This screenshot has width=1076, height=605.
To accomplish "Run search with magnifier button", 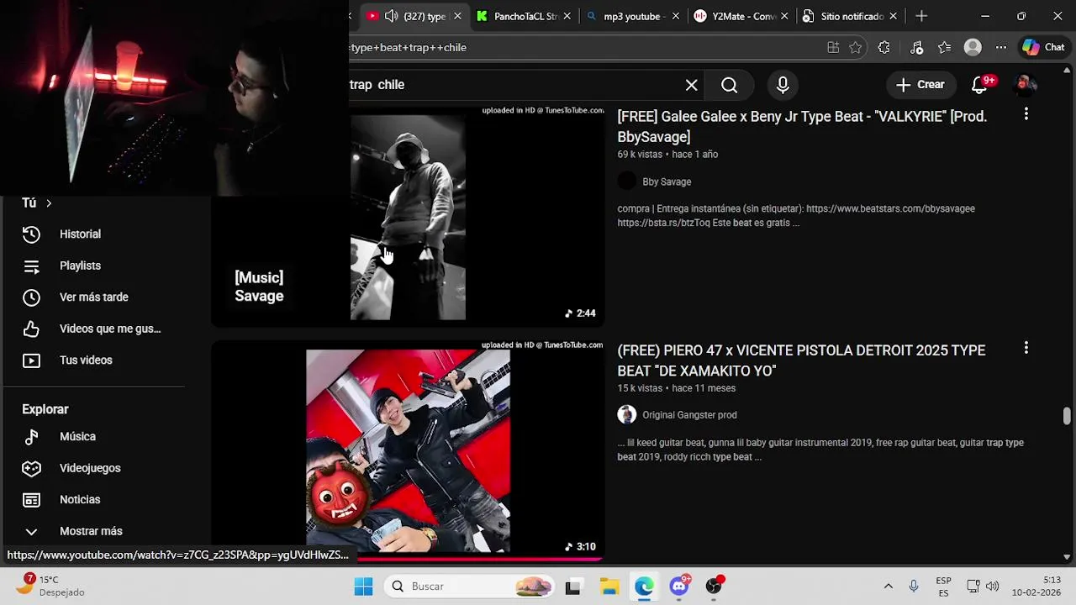I will pos(729,85).
